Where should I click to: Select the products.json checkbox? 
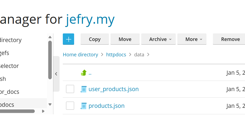click(x=70, y=106)
